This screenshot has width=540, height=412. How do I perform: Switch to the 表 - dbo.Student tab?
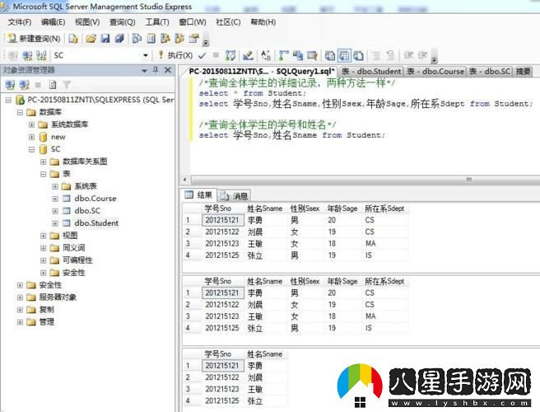click(371, 72)
